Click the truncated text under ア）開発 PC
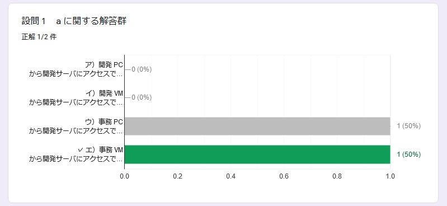The width and height of the screenshot is (447, 206). tap(76, 74)
